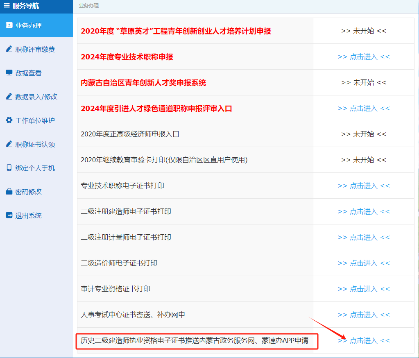Click the exit icon beside 退出系统
This screenshot has height=358, width=419.
click(x=9, y=215)
